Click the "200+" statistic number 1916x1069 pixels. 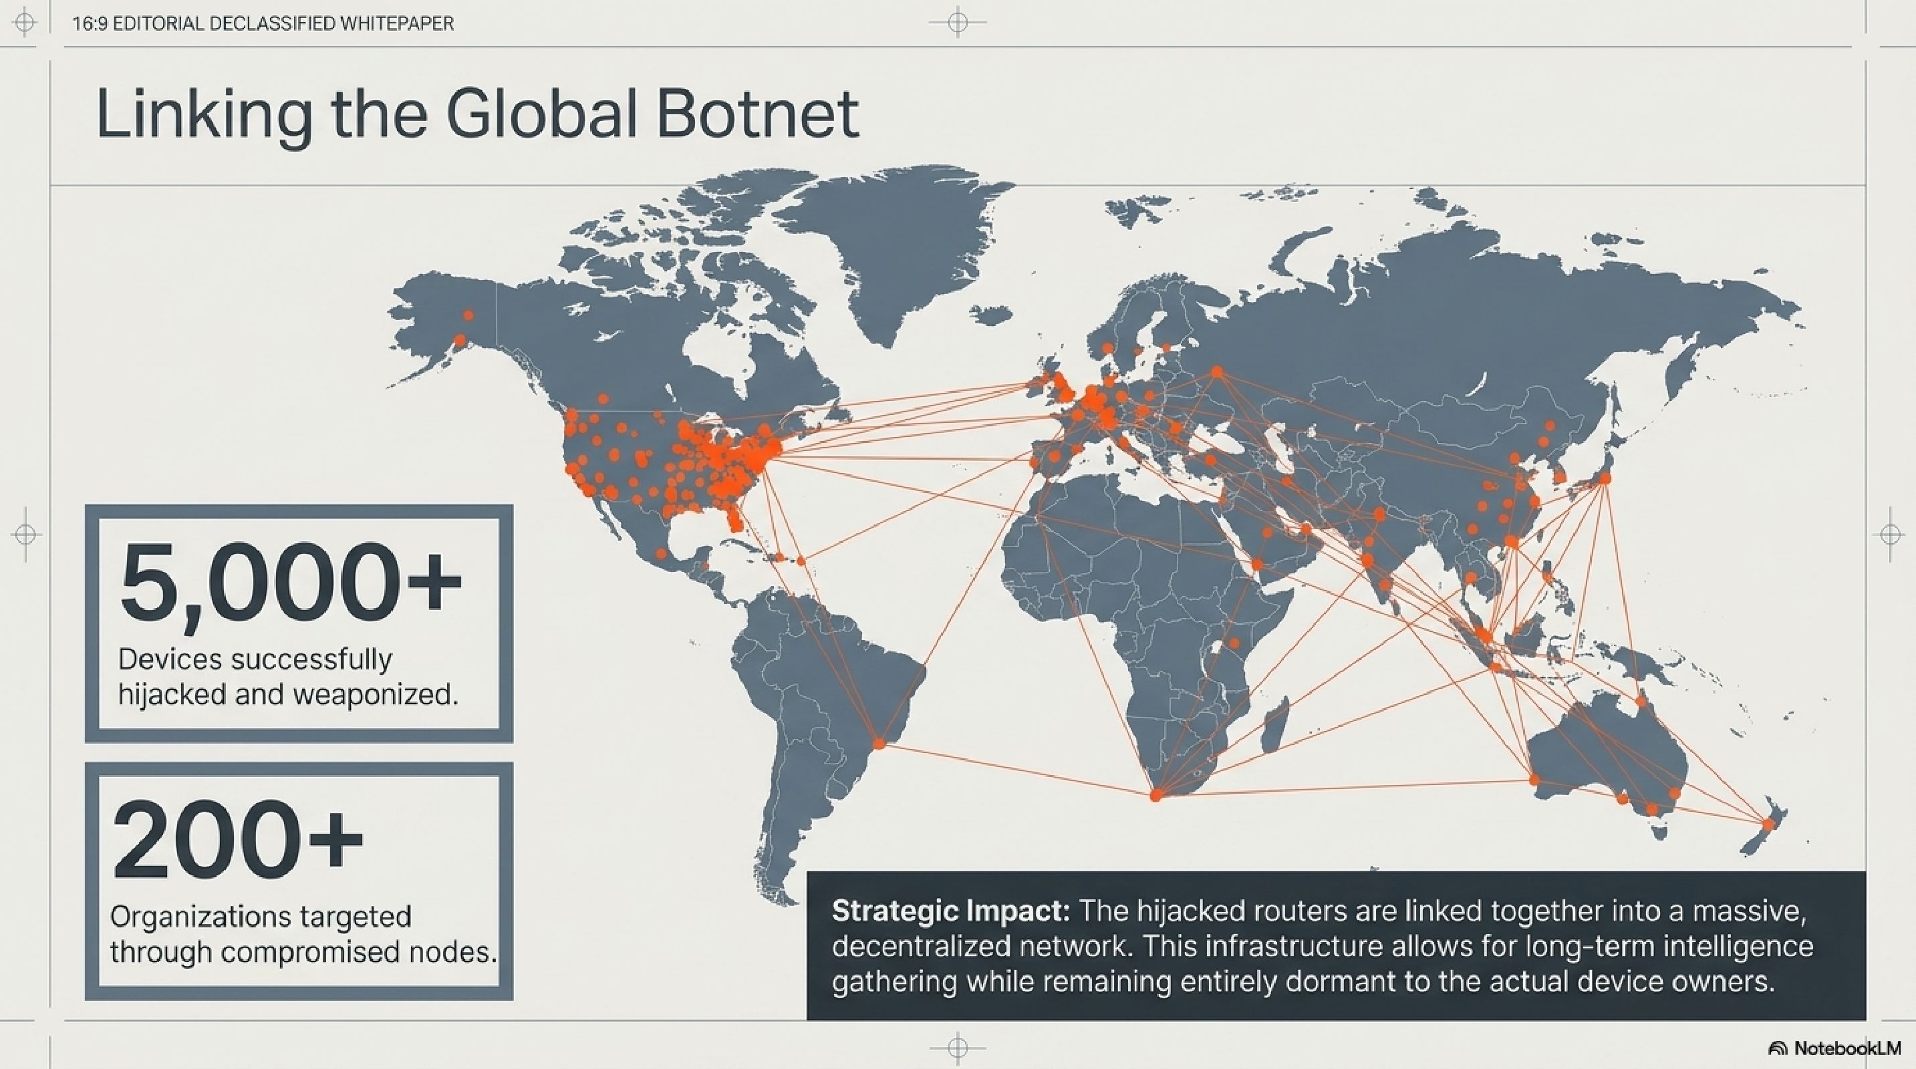(x=238, y=840)
